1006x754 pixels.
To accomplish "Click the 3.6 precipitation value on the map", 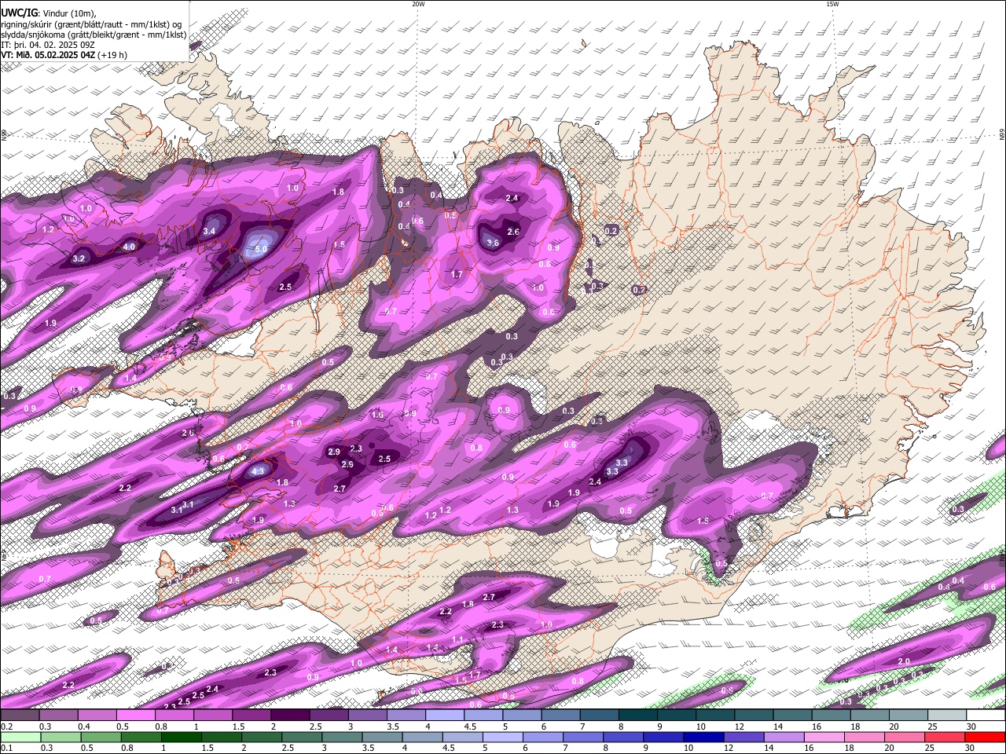I will pos(493,243).
